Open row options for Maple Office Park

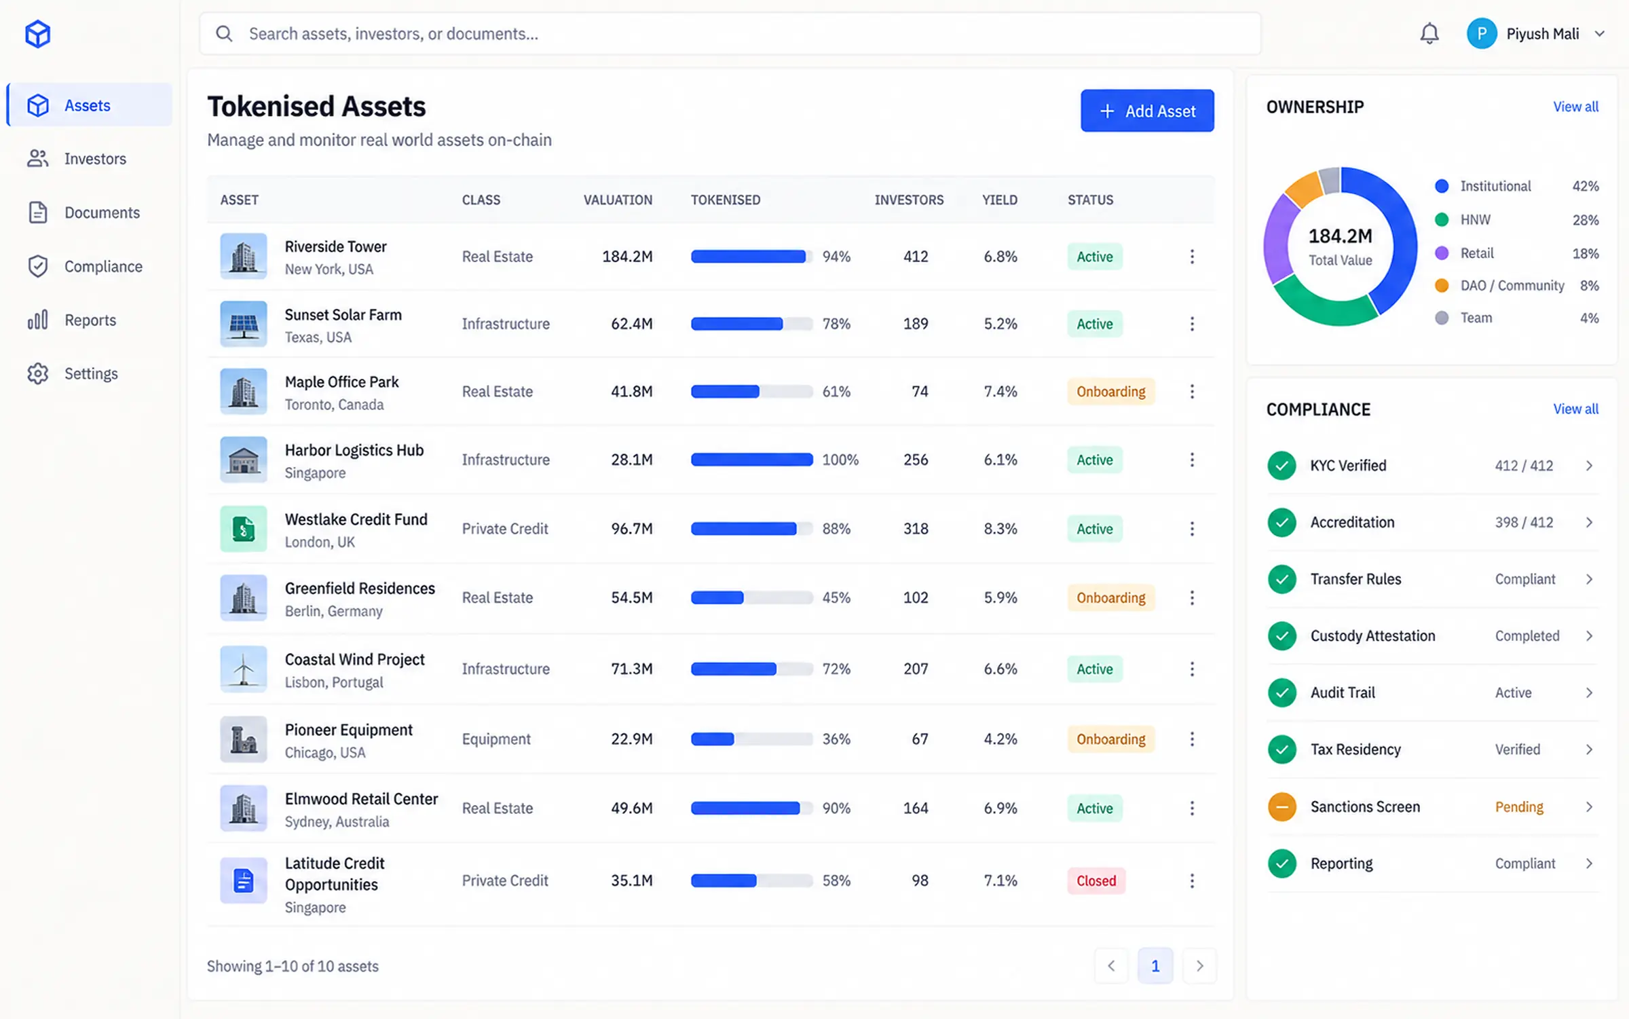(1192, 392)
